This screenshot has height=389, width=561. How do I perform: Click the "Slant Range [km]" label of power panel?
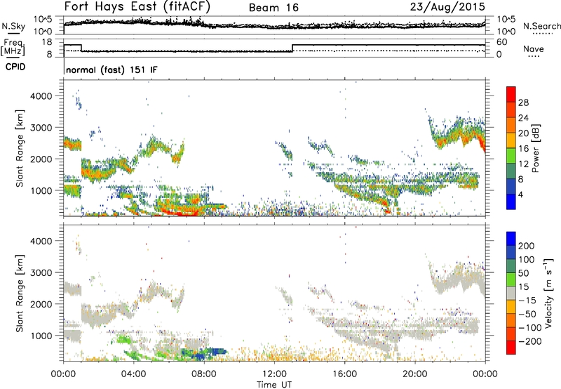pos(20,148)
